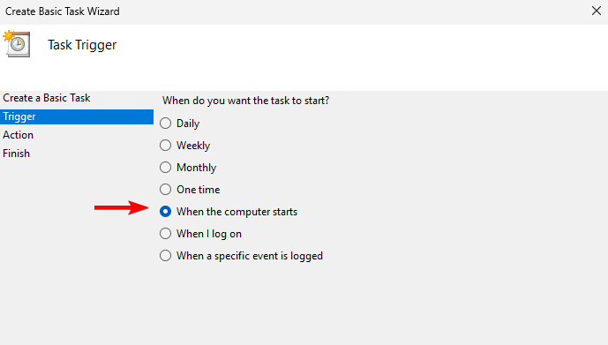
Task: Select 'When a specific event is logged' circle
Action: 166,256
